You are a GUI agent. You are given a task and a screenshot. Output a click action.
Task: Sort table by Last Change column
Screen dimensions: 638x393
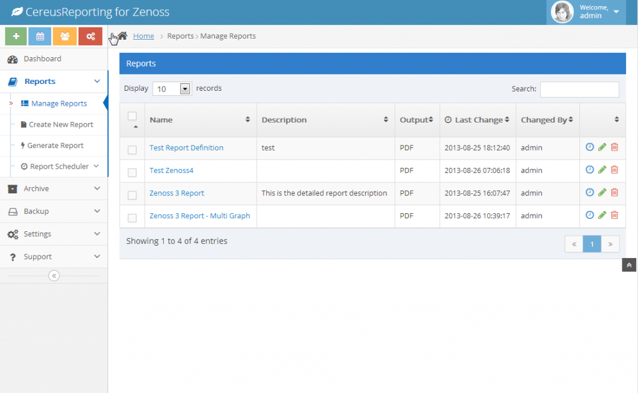[x=478, y=120]
